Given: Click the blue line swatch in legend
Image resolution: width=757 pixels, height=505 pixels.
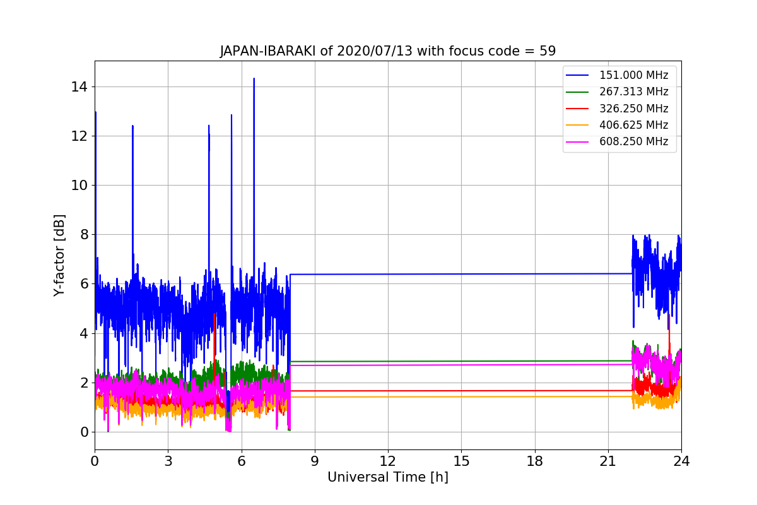Looking at the screenshot, I should (x=577, y=75).
